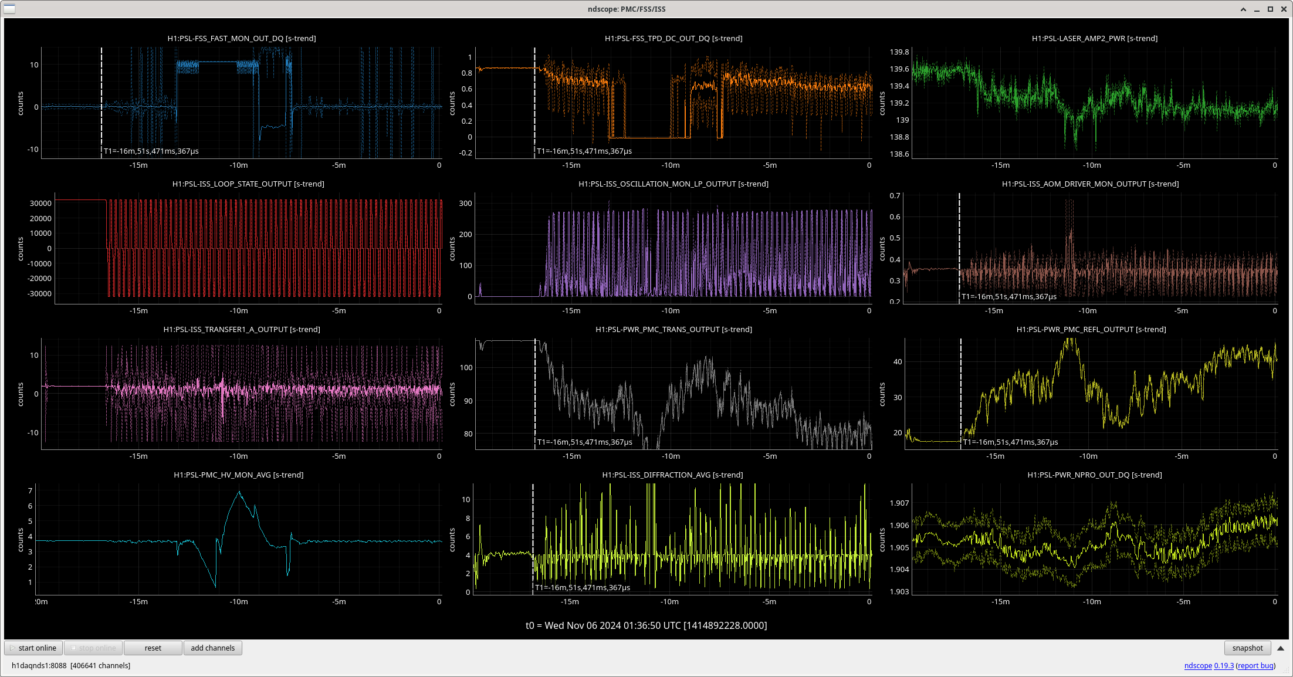This screenshot has height=677, width=1293.
Task: Close the ndscope window
Action: click(1284, 9)
